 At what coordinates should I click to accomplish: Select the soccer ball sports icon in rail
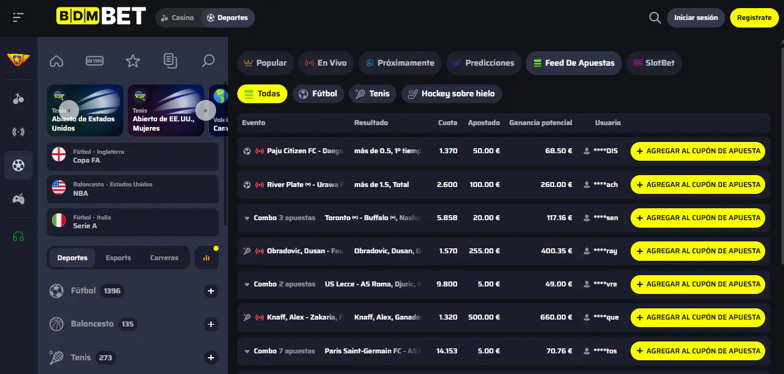pyautogui.click(x=18, y=165)
